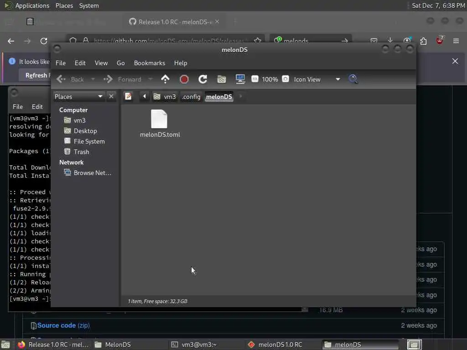Open File menu in the terminal window
The image size is (467, 350).
pyautogui.click(x=18, y=107)
